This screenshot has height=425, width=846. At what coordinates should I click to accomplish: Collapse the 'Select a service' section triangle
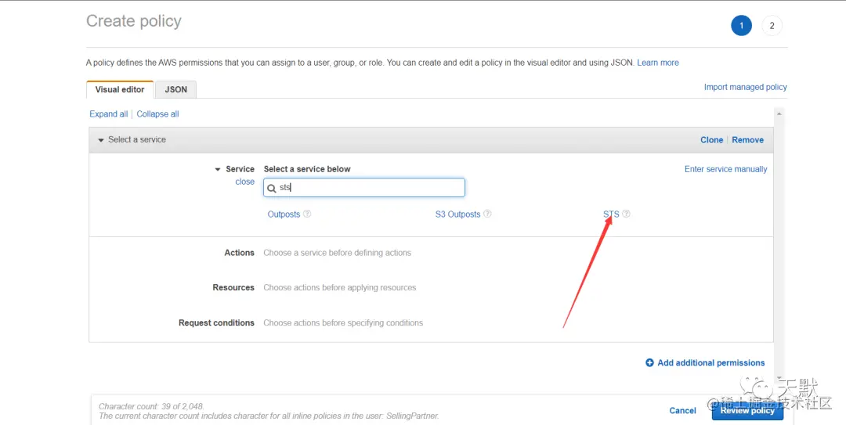pos(100,140)
